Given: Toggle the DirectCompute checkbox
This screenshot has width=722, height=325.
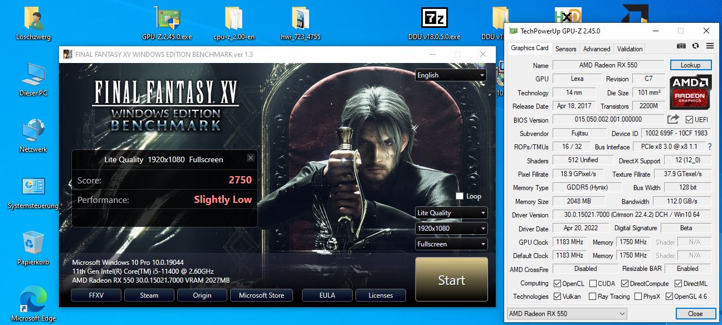Looking at the screenshot, I should (625, 284).
